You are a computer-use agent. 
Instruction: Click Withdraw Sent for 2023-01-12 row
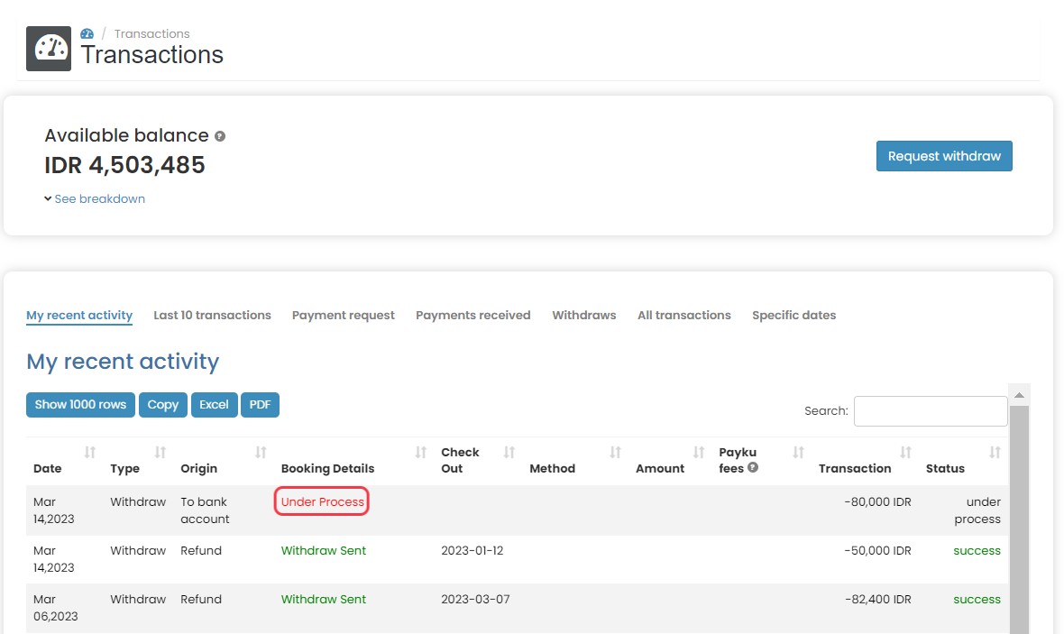coord(324,550)
